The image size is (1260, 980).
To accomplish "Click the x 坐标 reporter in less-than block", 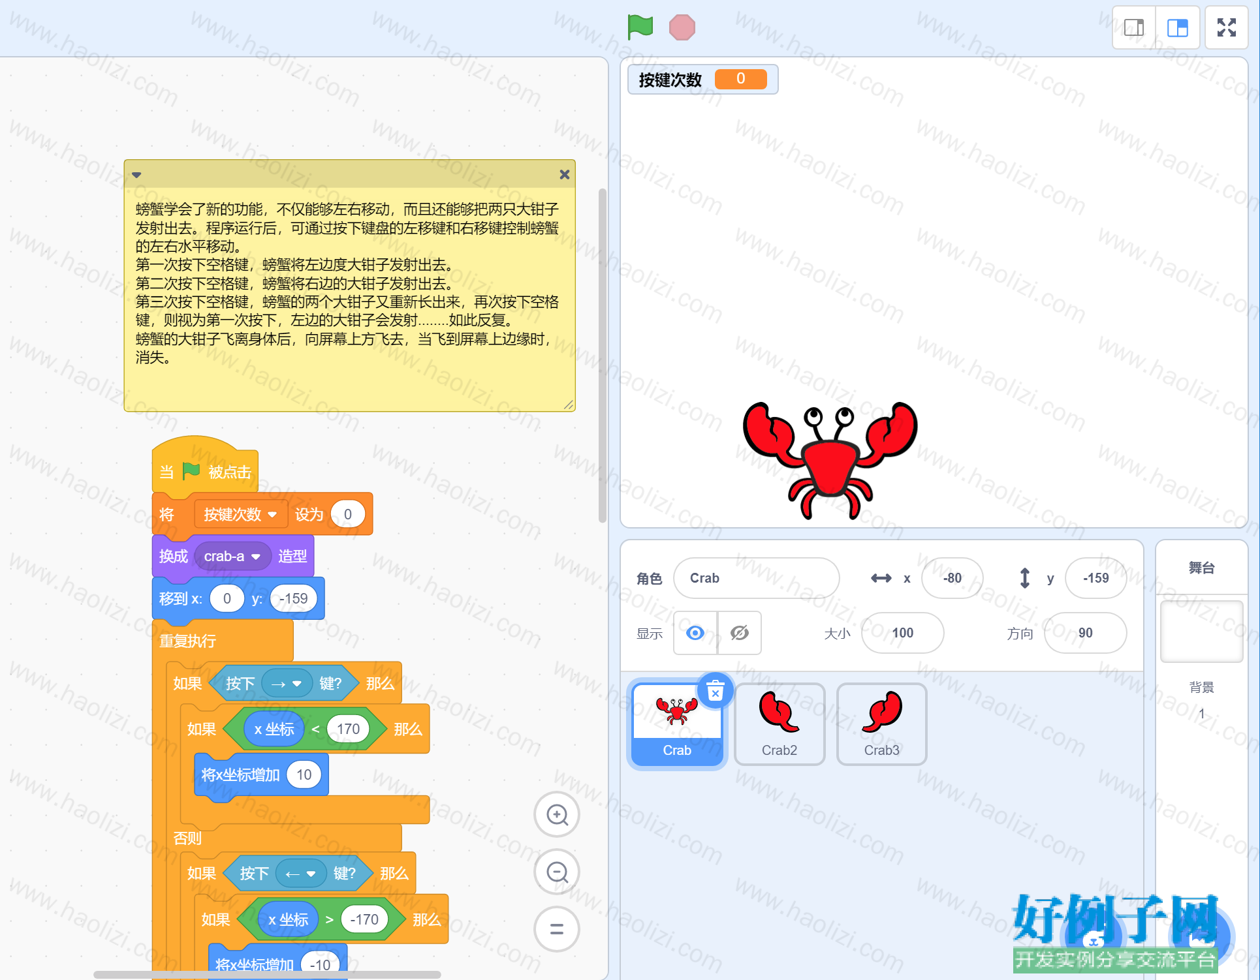I will (274, 729).
